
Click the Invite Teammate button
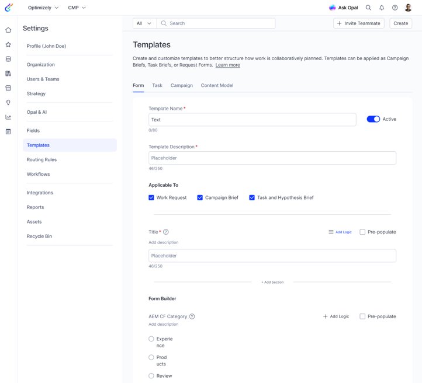(359, 23)
